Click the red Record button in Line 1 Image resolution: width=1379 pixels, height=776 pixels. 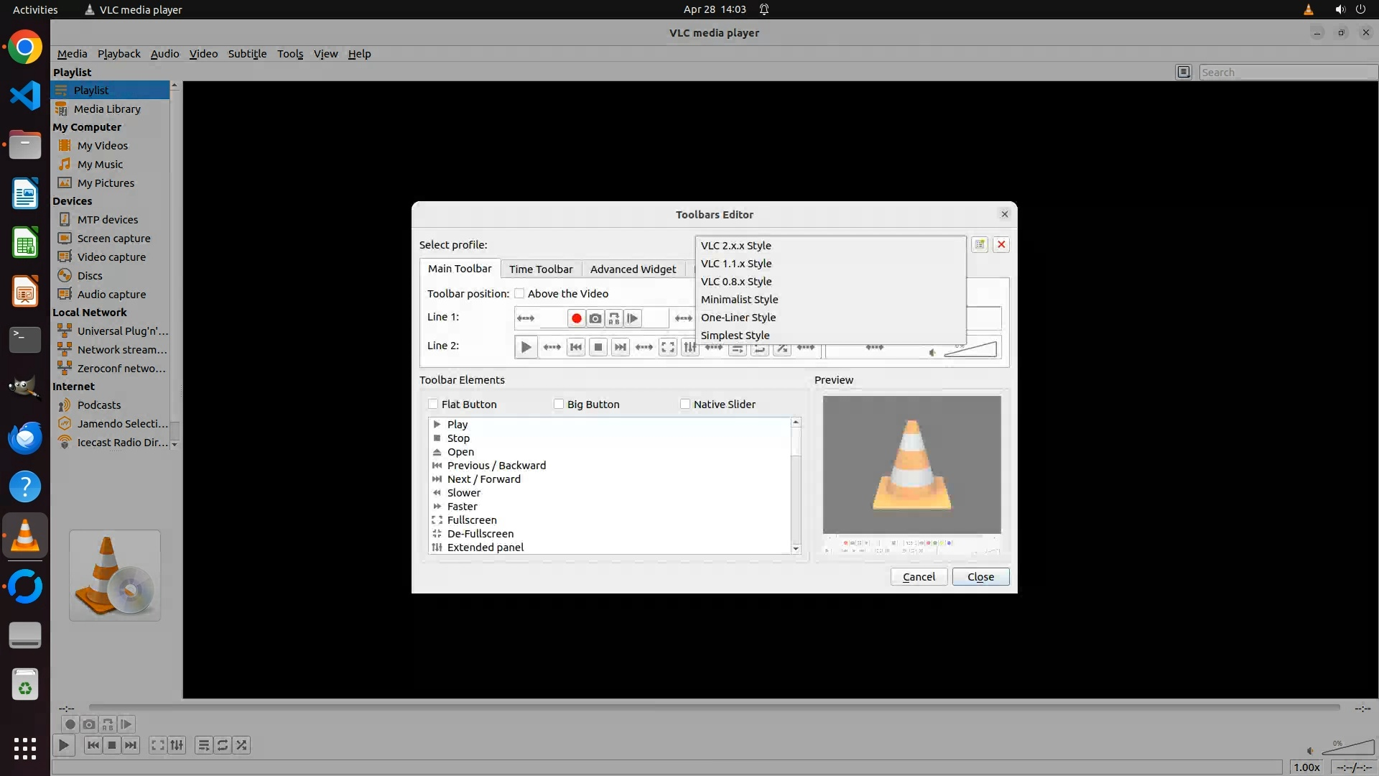576,318
